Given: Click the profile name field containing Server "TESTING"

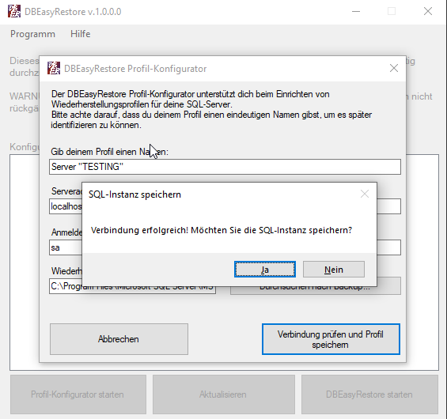Looking at the screenshot, I should click(225, 167).
